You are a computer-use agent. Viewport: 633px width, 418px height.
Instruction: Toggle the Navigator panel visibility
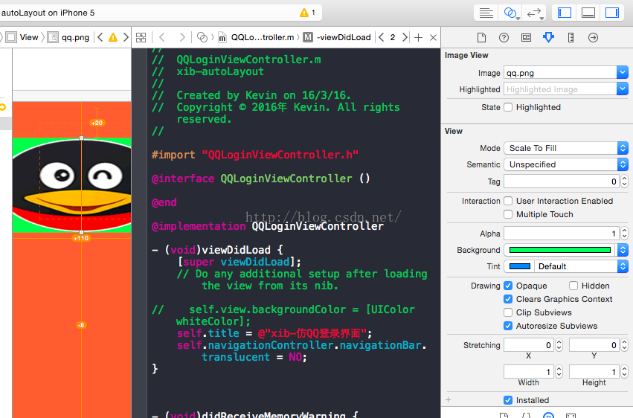tap(564, 13)
